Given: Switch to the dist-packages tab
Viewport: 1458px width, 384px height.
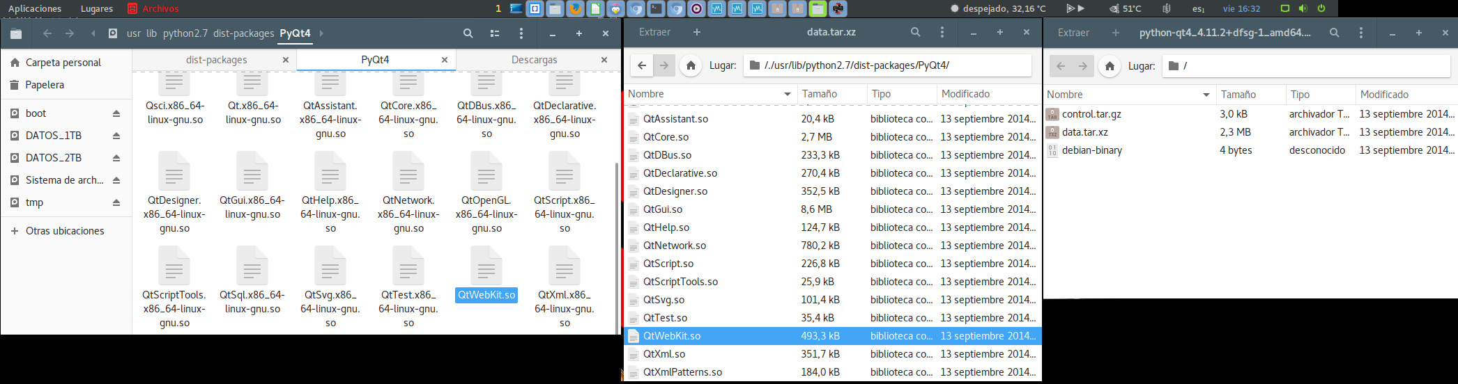Looking at the screenshot, I should click(x=216, y=60).
